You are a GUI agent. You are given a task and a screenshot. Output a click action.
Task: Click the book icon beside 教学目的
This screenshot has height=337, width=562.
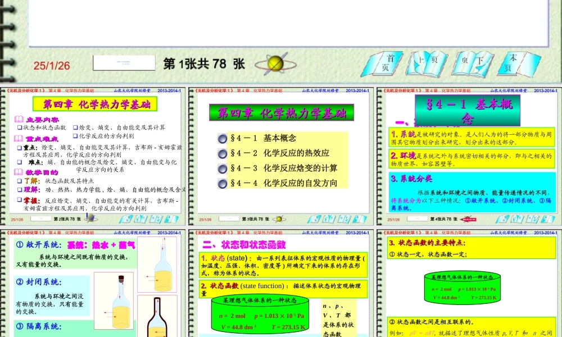click(19, 172)
